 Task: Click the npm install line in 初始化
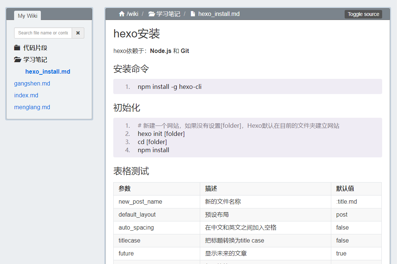coord(153,150)
